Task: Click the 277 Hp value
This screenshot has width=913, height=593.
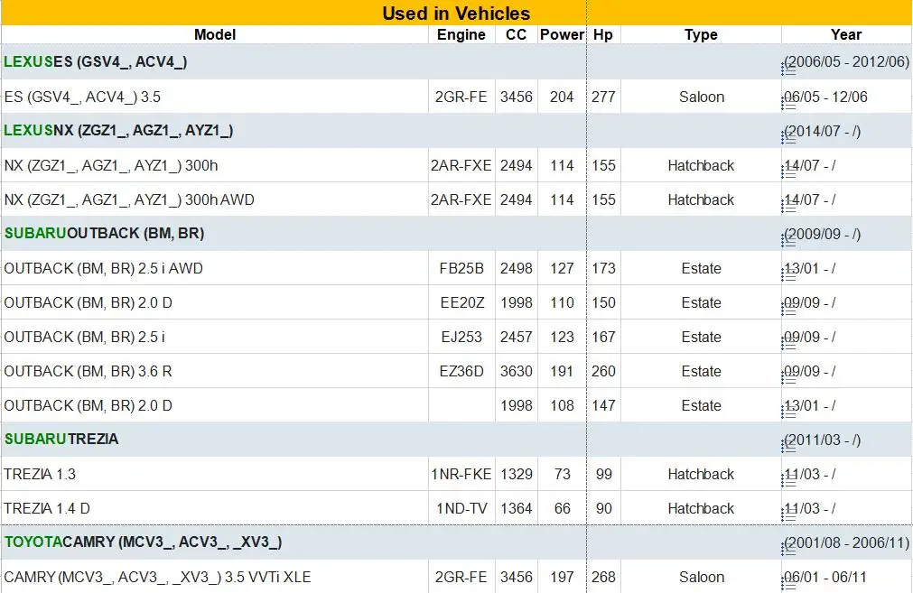Action: 603,97
